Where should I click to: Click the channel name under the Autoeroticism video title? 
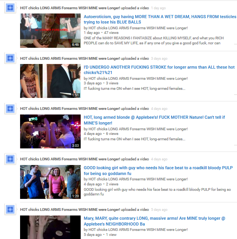(138, 28)
